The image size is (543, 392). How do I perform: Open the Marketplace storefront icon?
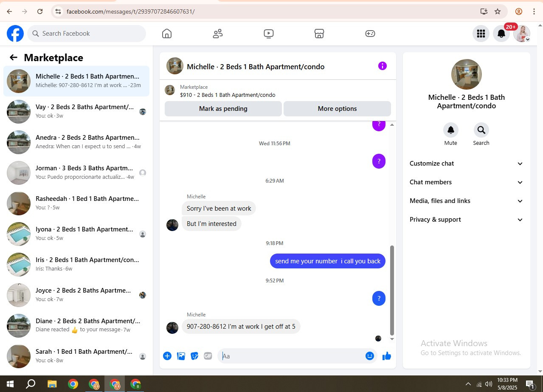319,34
